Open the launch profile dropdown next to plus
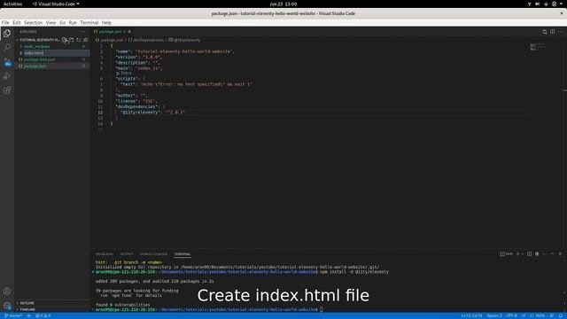Image resolution: width=567 pixels, height=319 pixels. (523, 254)
